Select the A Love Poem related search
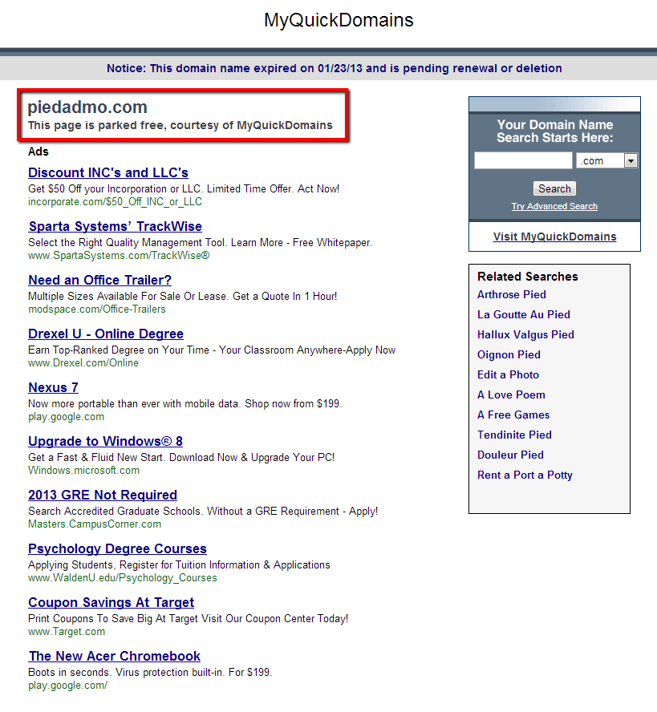The height and width of the screenshot is (712, 657). tap(511, 394)
